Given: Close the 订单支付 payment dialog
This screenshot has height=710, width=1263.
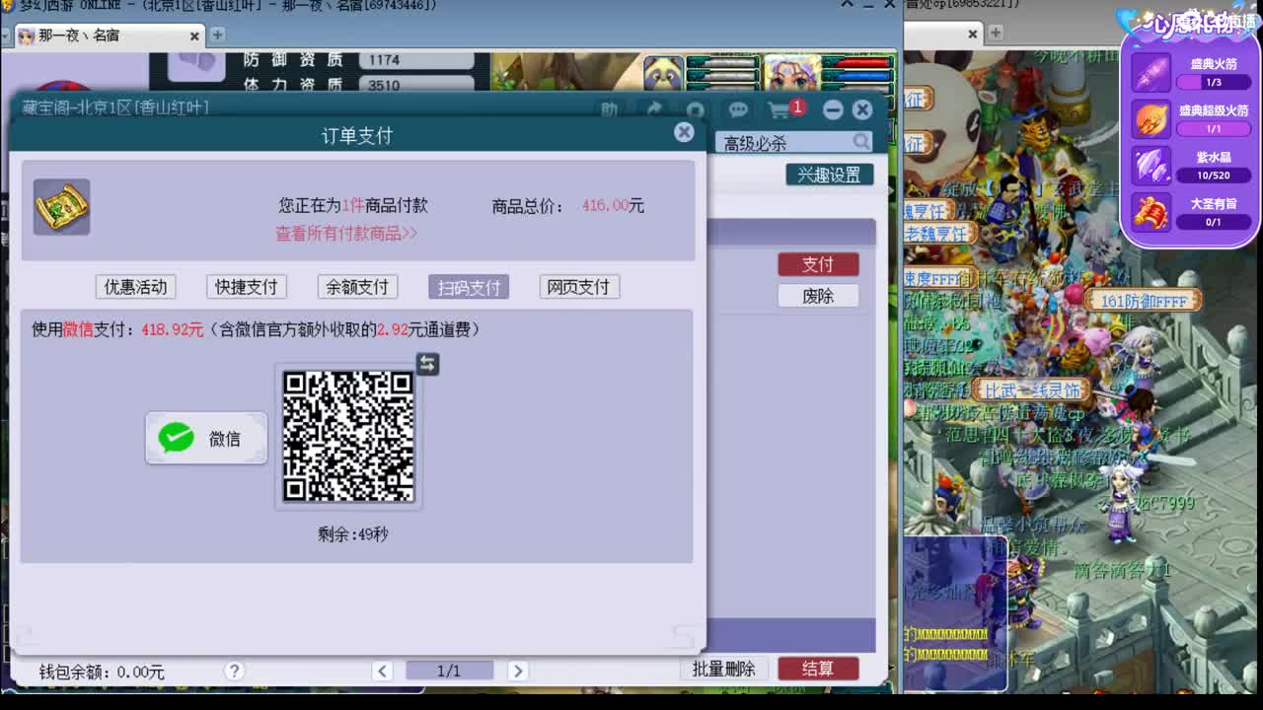Looking at the screenshot, I should pos(684,132).
